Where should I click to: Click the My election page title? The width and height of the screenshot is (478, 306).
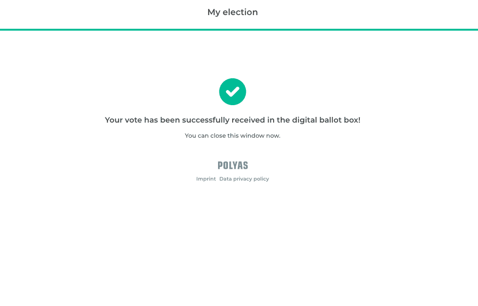[233, 12]
